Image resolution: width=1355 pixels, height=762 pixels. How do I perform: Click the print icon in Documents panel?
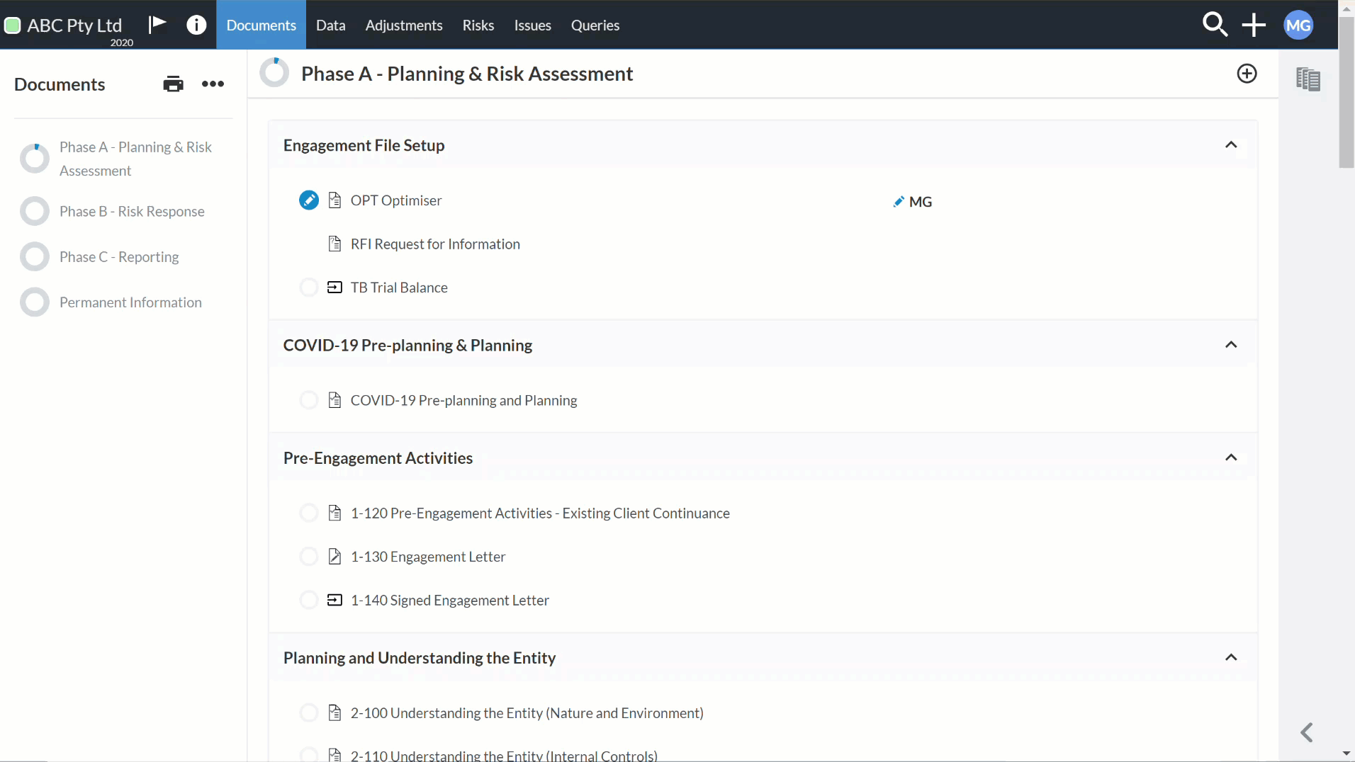[x=173, y=84]
